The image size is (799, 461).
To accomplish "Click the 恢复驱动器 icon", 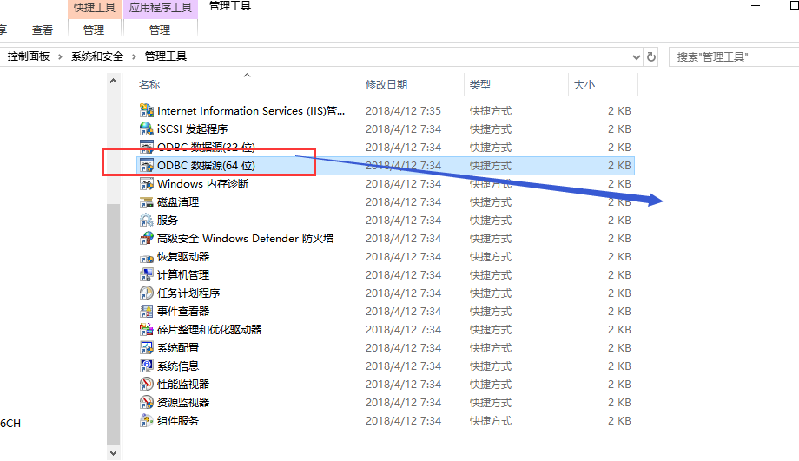I will (146, 257).
